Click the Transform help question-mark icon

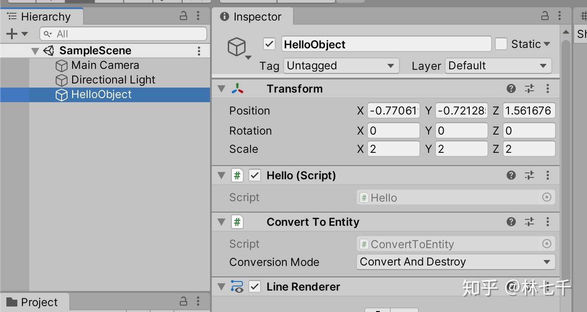pyautogui.click(x=511, y=88)
